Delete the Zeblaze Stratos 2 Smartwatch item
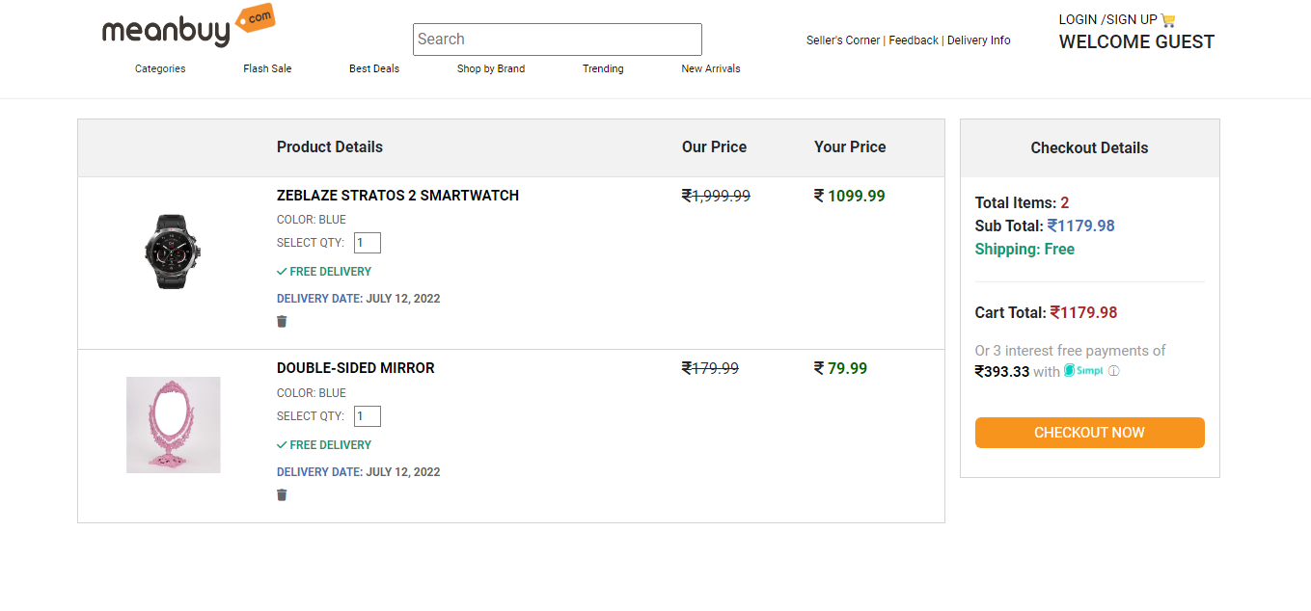The width and height of the screenshot is (1311, 611). [x=282, y=322]
